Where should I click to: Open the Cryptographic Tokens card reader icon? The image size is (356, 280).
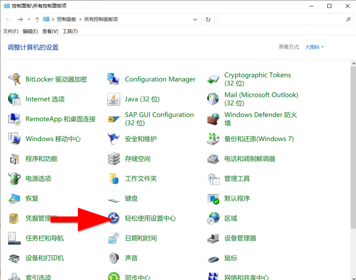213,79
